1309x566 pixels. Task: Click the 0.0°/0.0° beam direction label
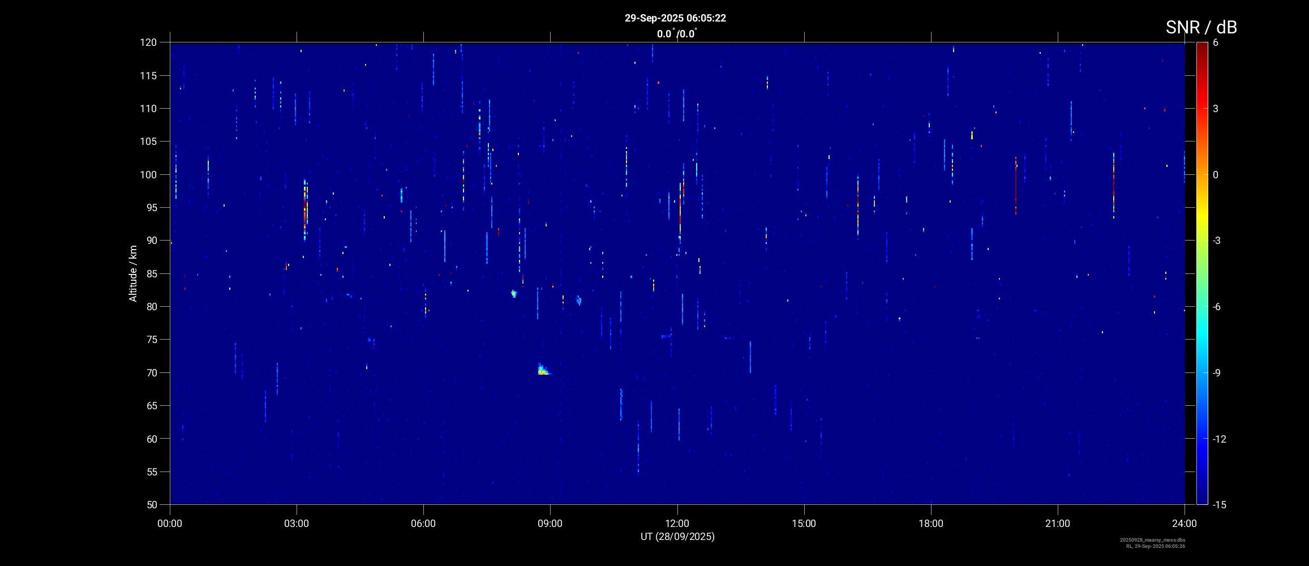pos(676,34)
